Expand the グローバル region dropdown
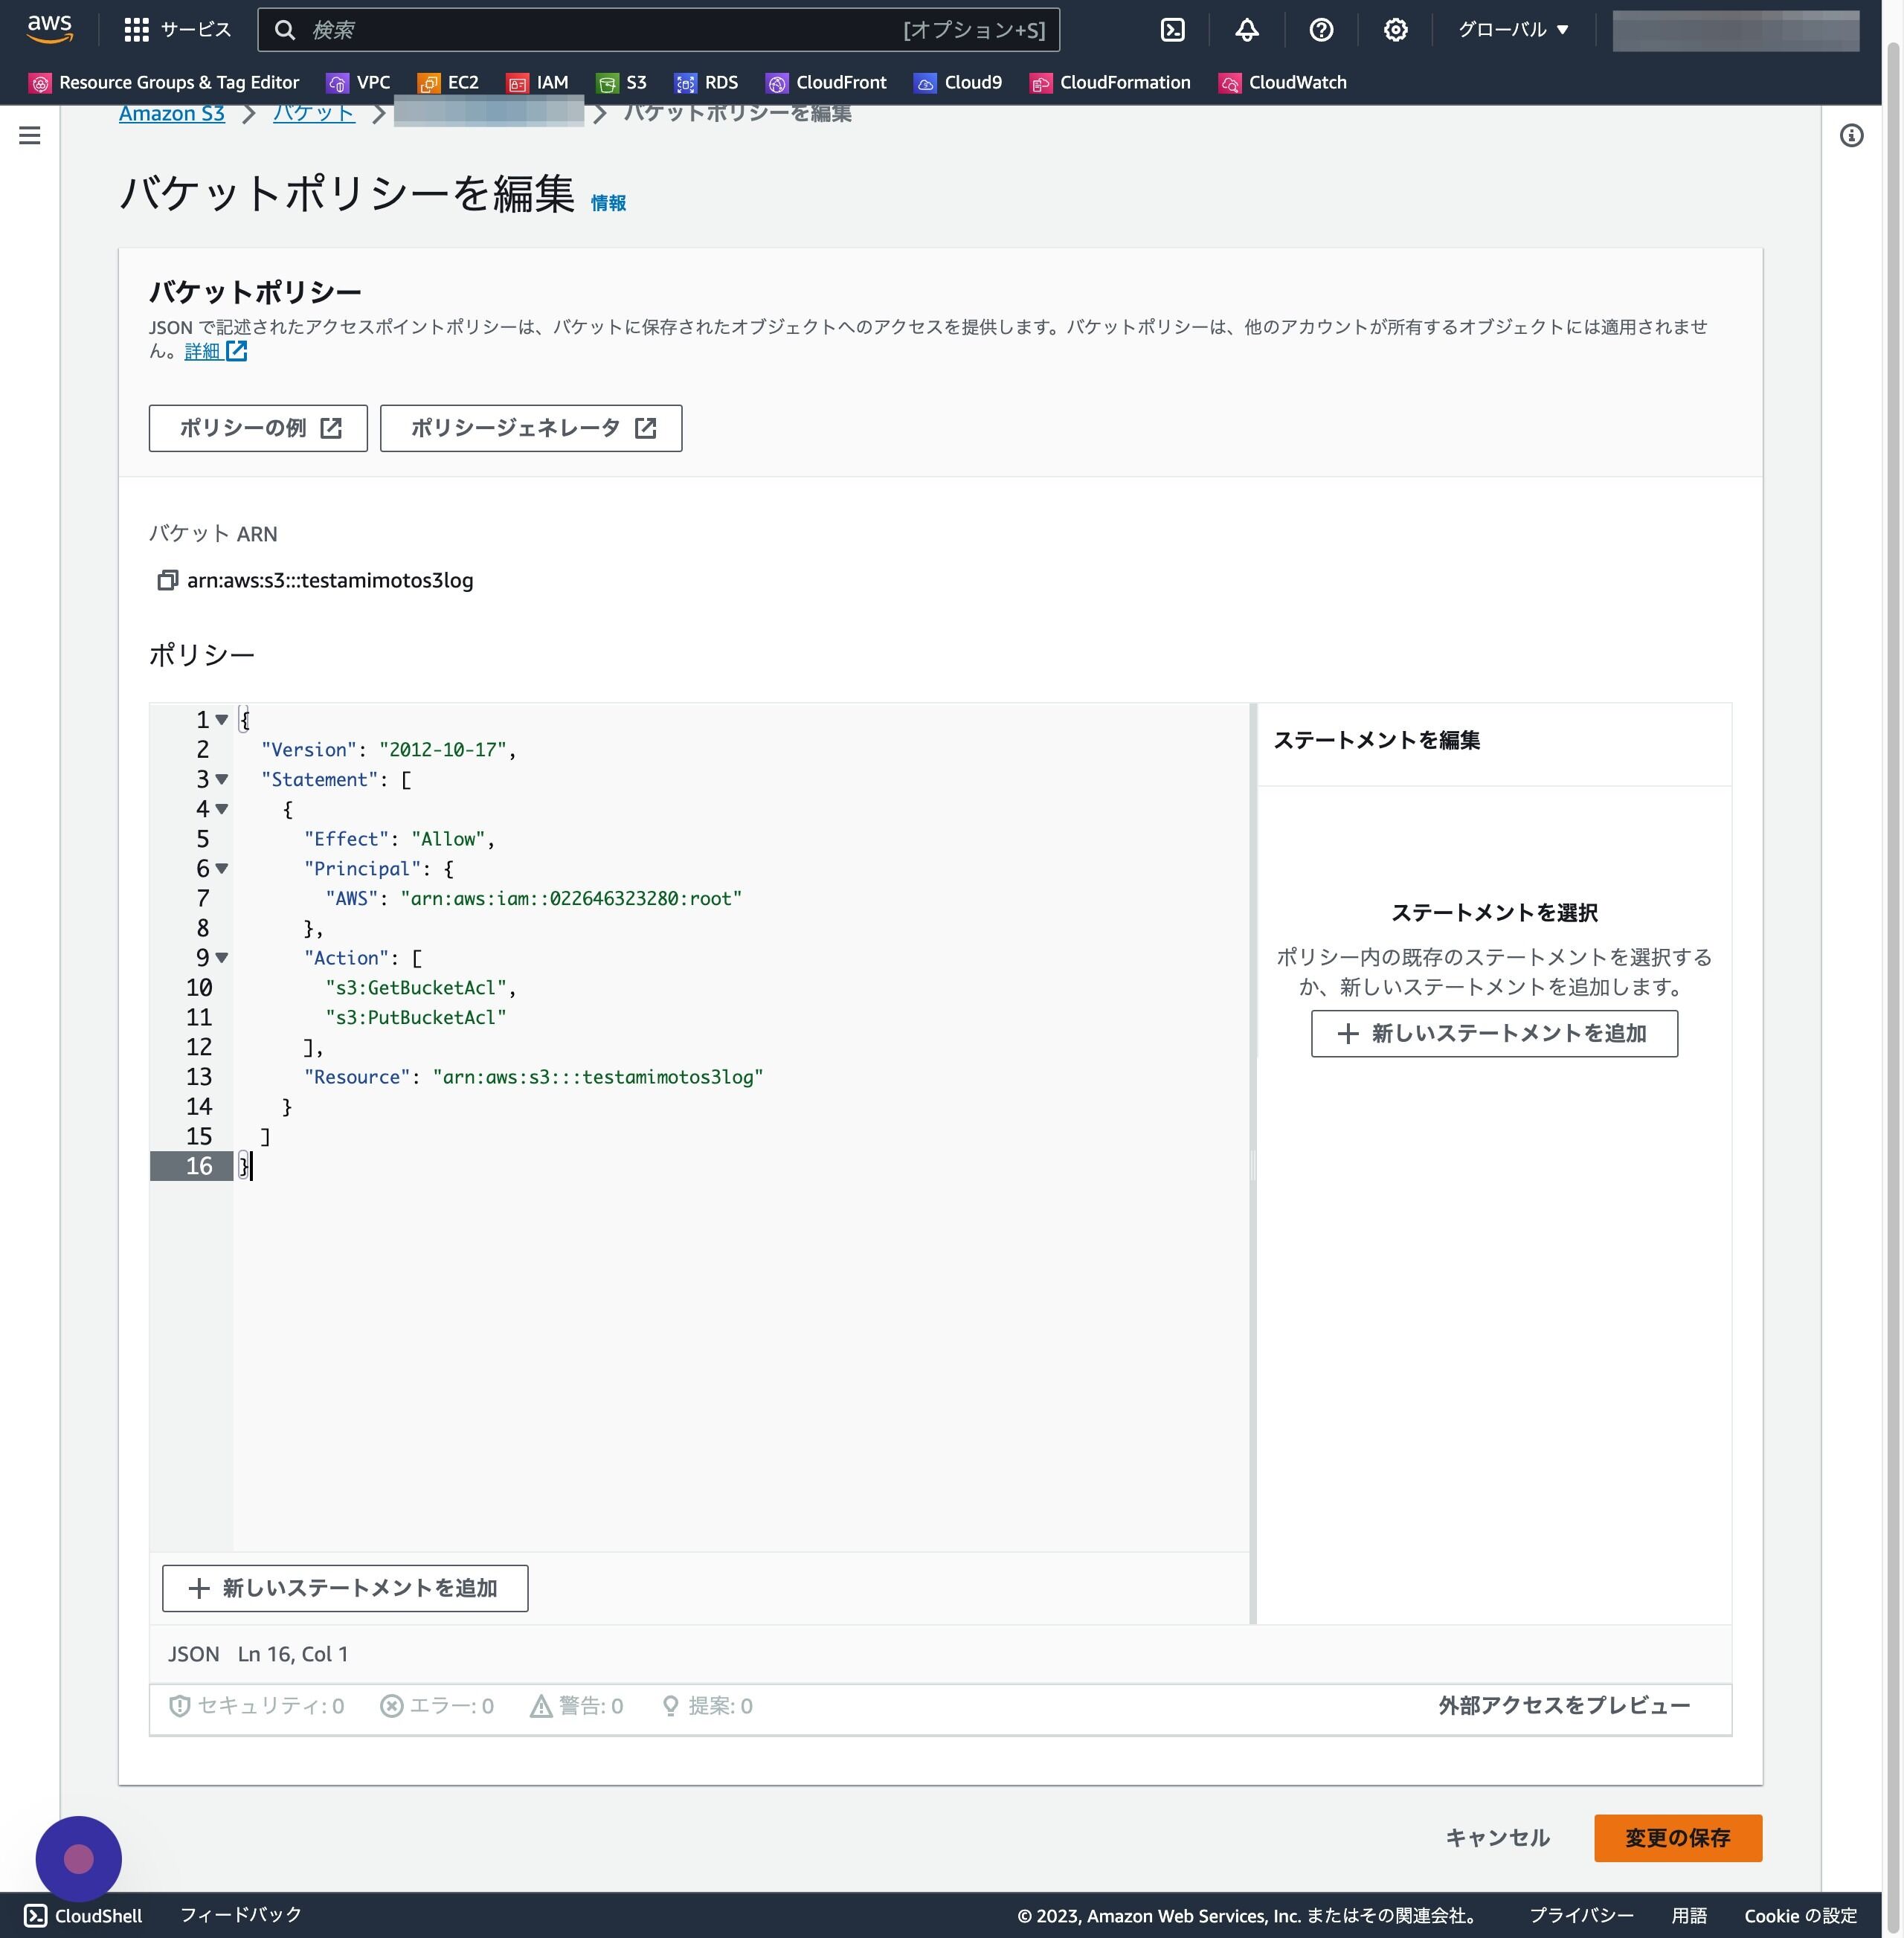The image size is (1904, 1938). [x=1513, y=30]
